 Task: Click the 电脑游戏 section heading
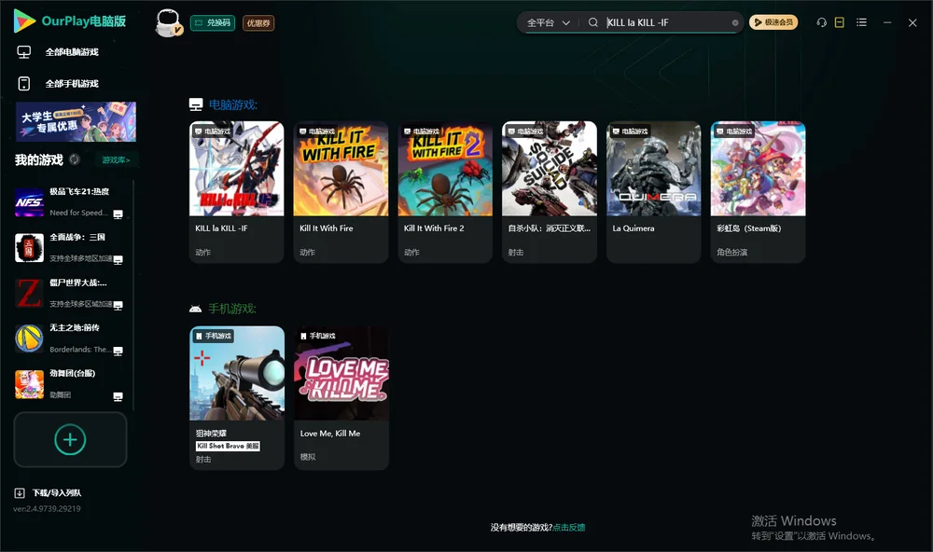232,105
